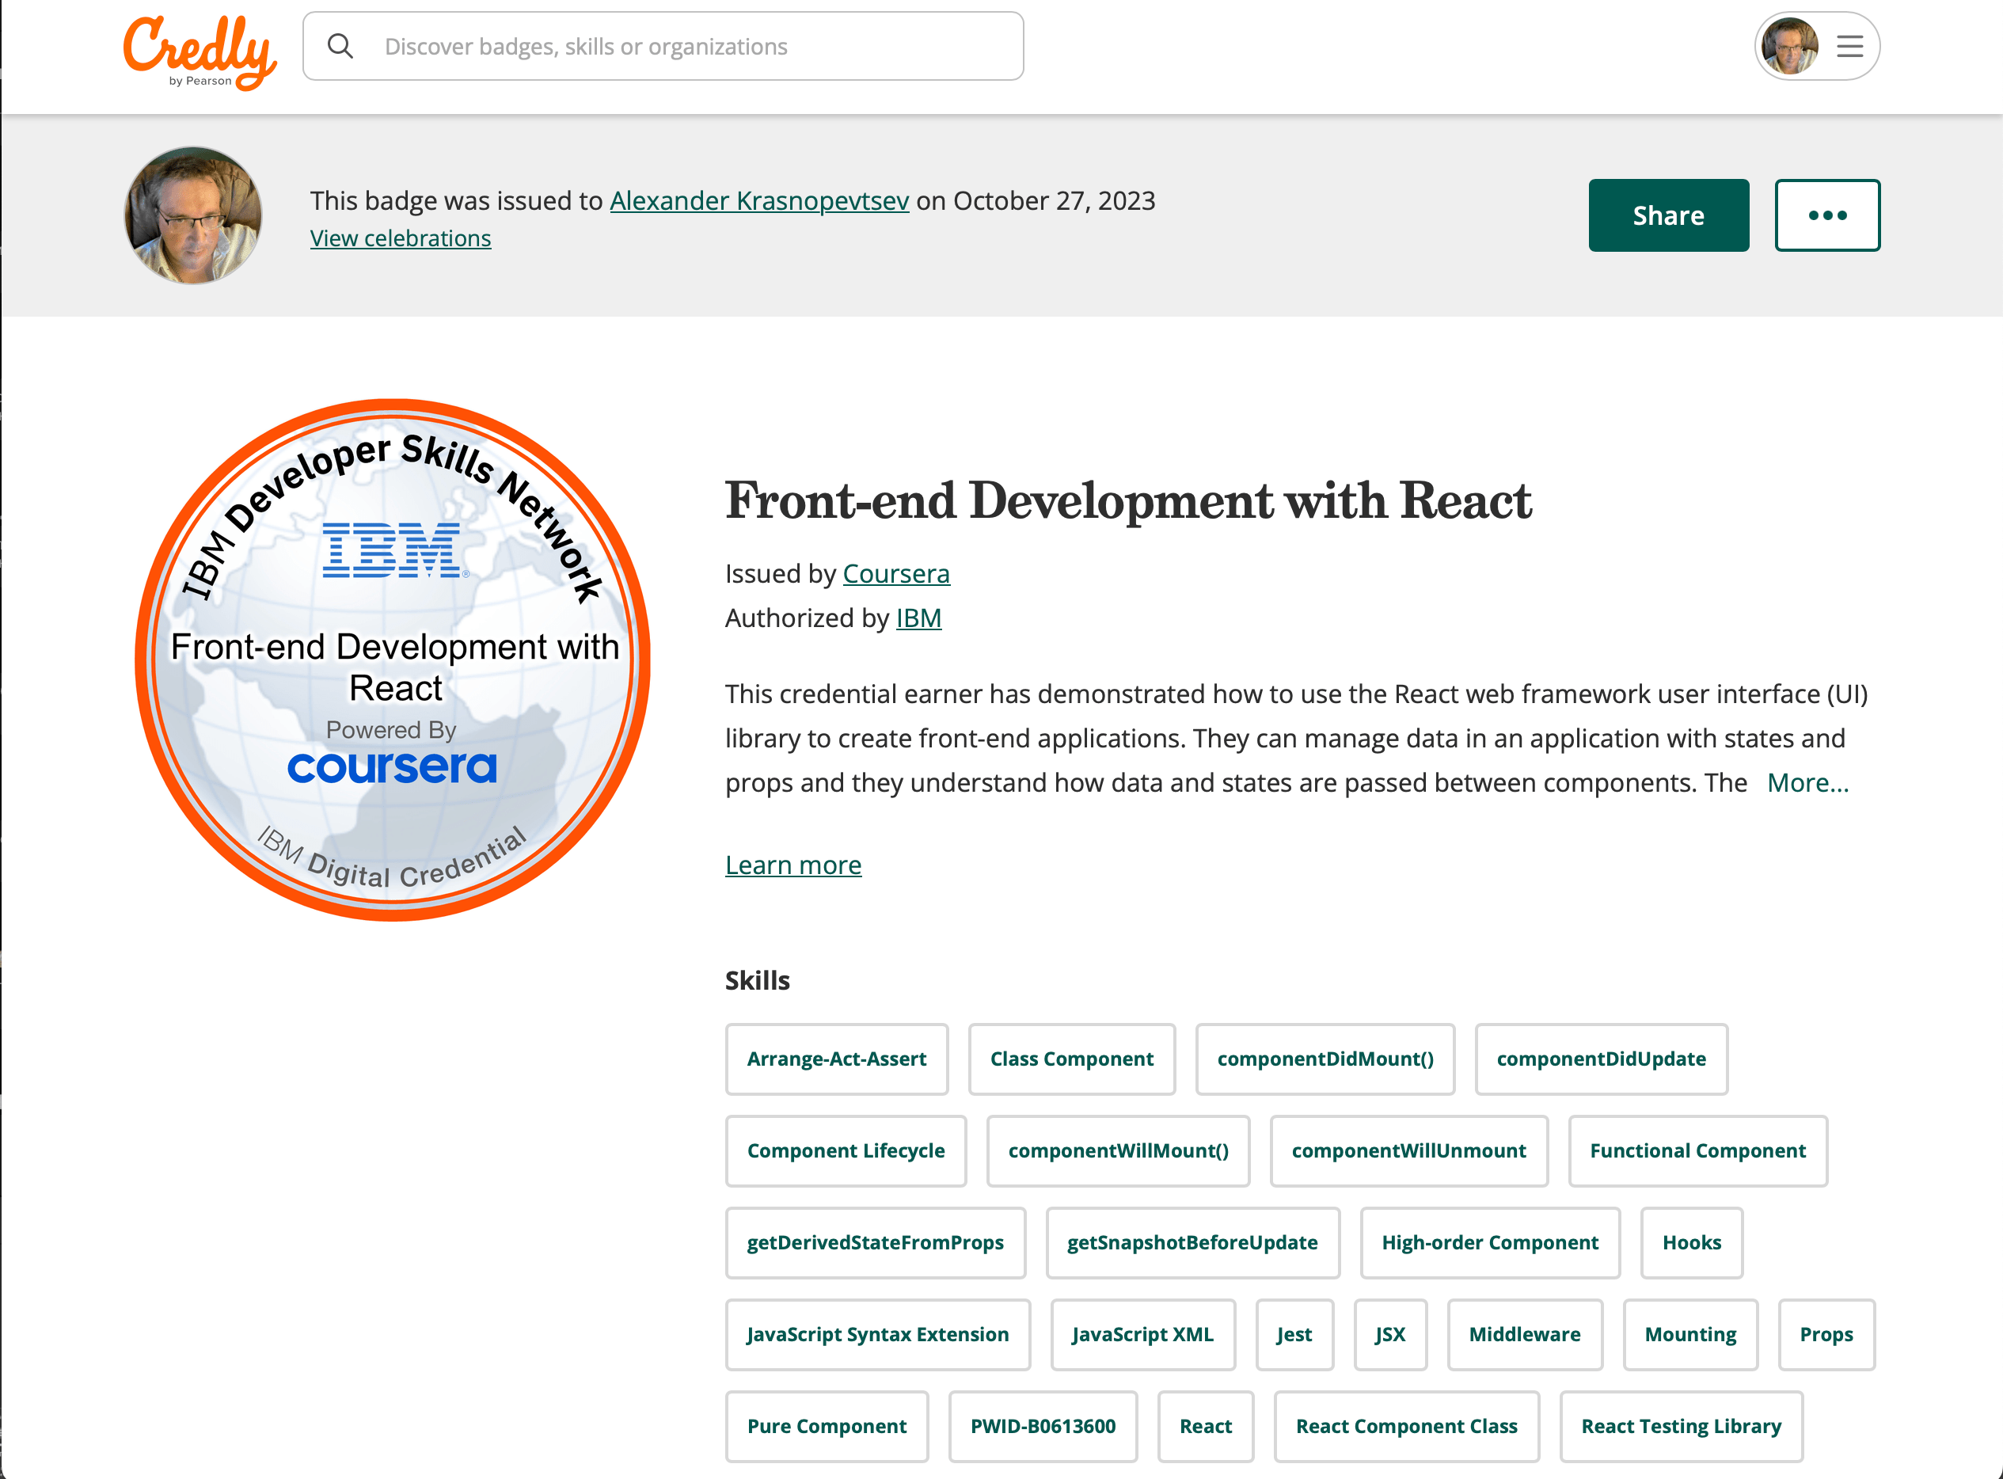Screen dimensions: 2003x1479
Task: Select the Functional Component skill tag
Action: point(1698,1151)
